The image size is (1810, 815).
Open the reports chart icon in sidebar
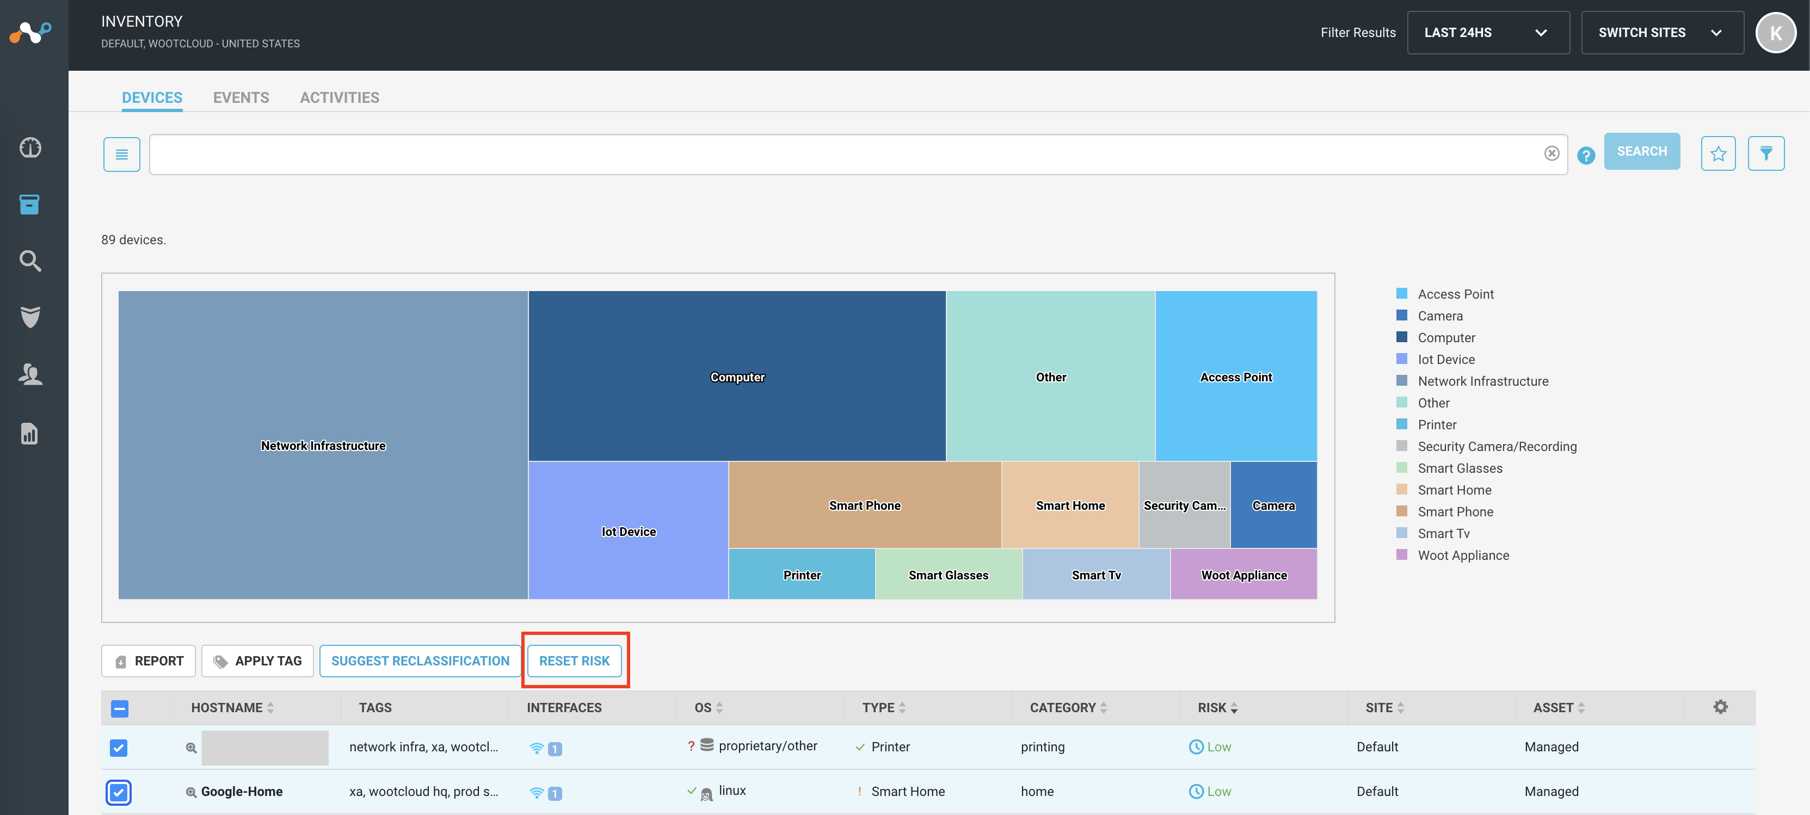(x=29, y=434)
